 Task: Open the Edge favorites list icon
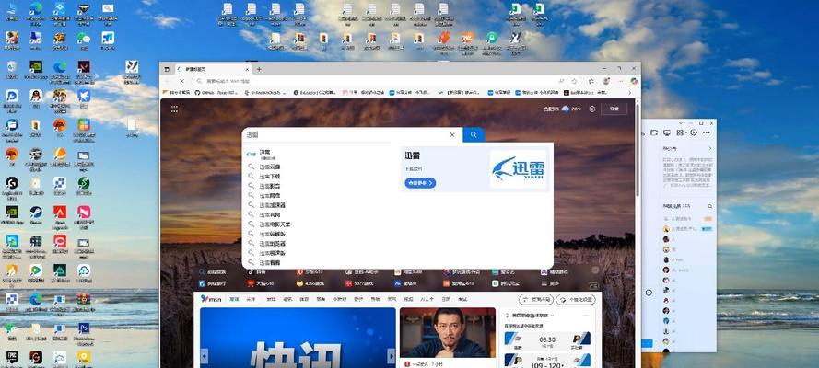[591, 81]
